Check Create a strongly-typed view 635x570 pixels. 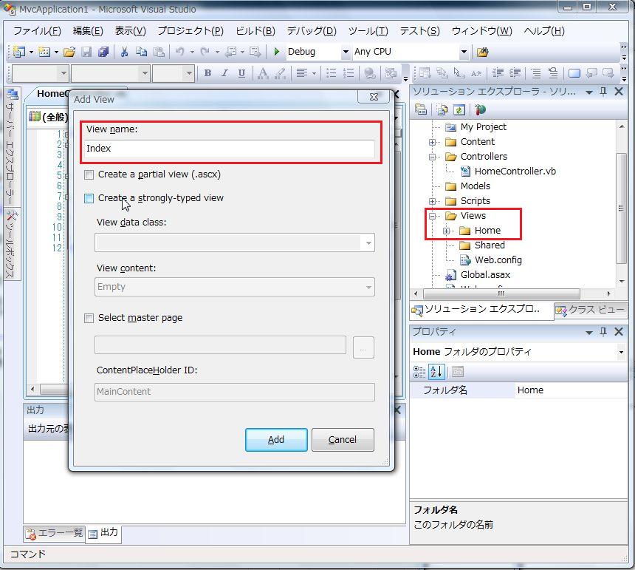tap(89, 198)
